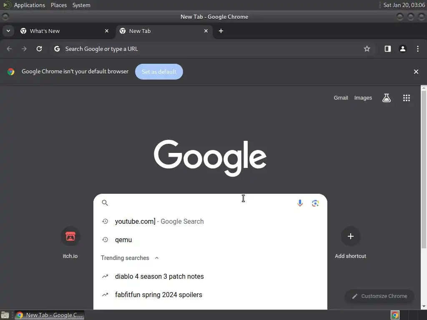Click Set as default button

click(x=159, y=72)
